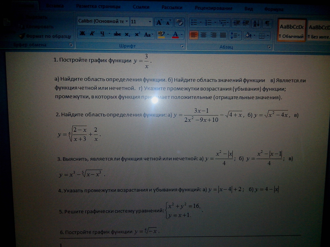Center-align the paragraph text
Screen dimensions: 330x247
pyautogui.click(x=204, y=35)
